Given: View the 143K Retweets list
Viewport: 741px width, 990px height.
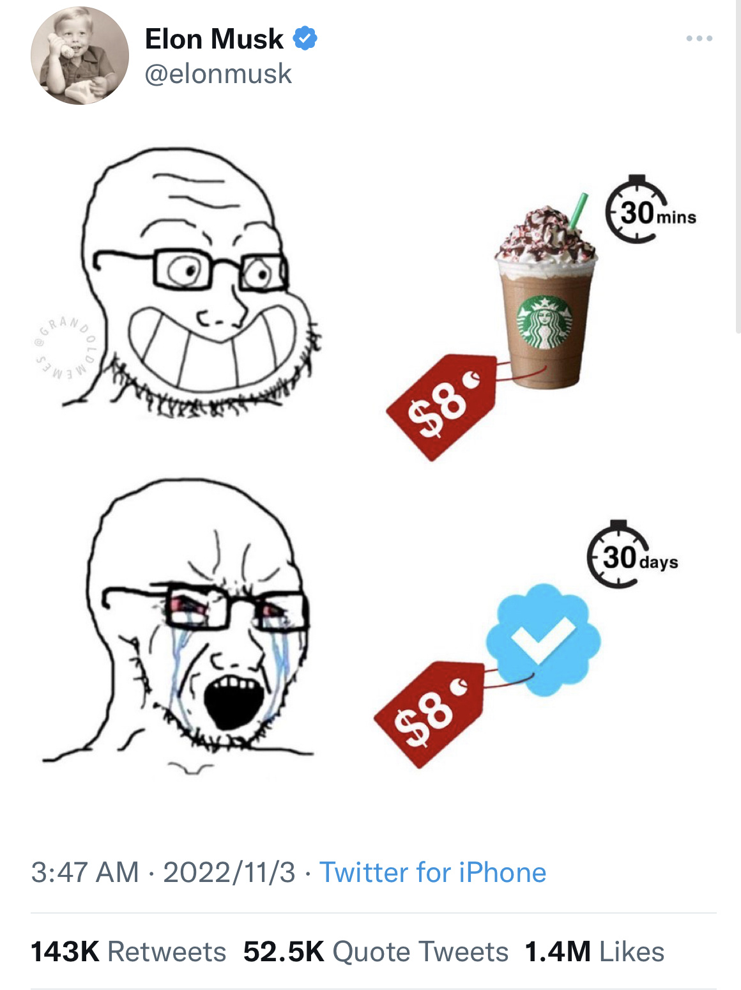Looking at the screenshot, I should tap(128, 952).
